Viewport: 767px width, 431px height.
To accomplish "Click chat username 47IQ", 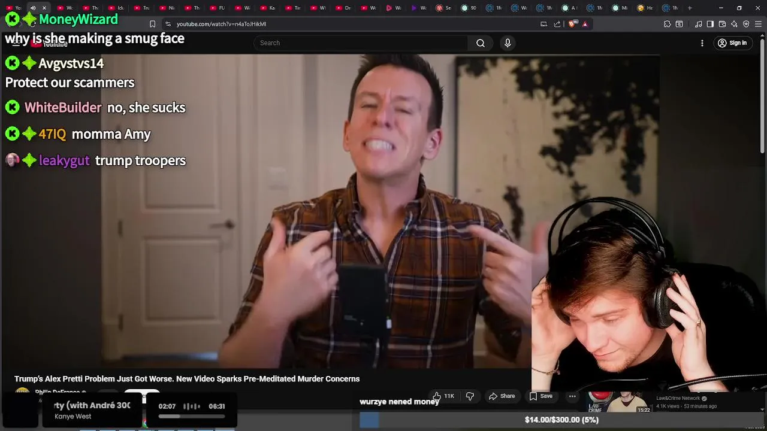I will coord(52,134).
